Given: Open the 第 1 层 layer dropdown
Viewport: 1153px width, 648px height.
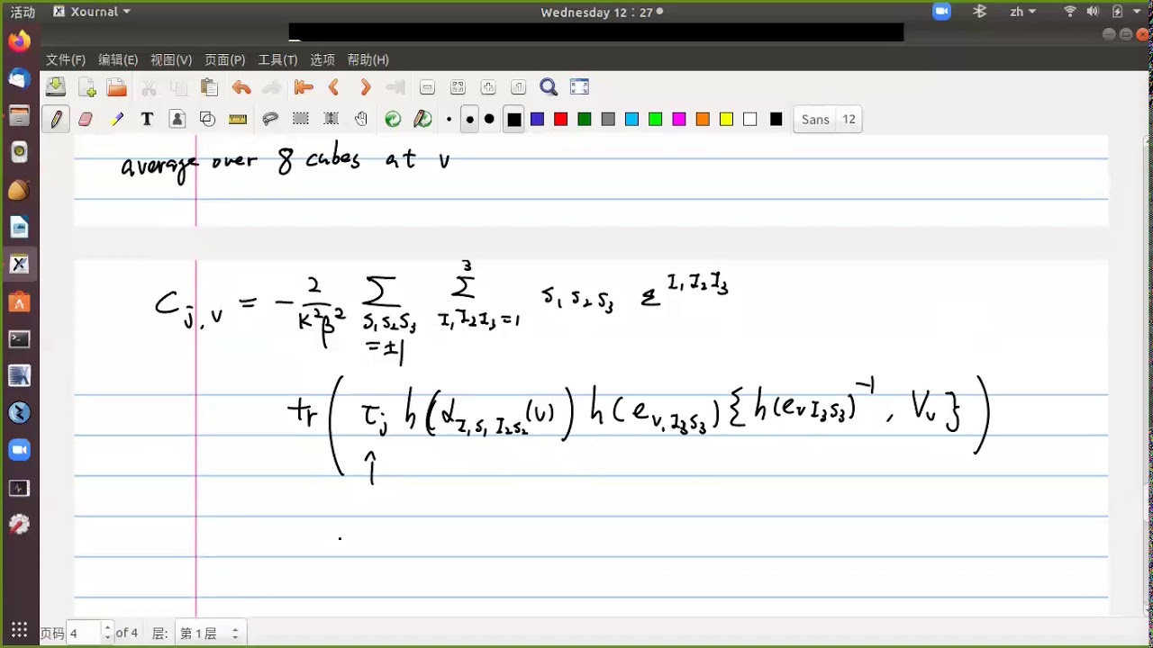Looking at the screenshot, I should coord(210,633).
